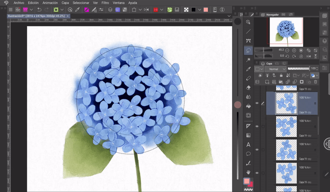330x192 pixels.
Task: Activate the Magic Wand auto-select tool
Action: coord(248,60)
